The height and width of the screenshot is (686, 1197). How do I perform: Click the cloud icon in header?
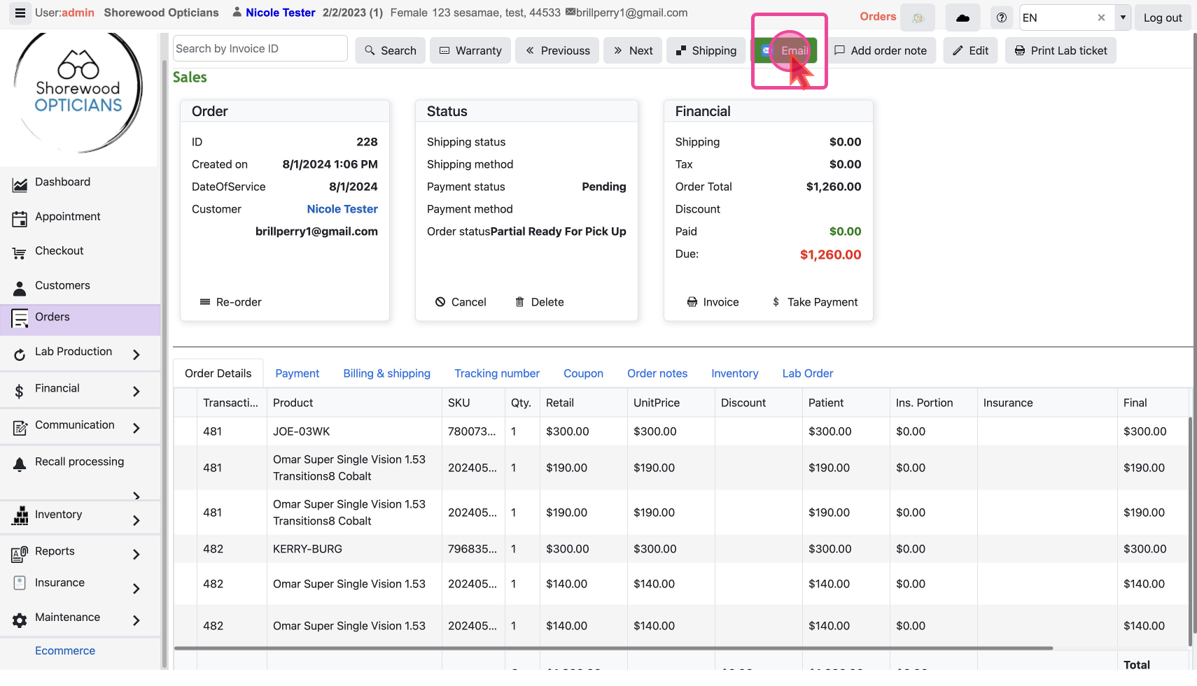962,18
